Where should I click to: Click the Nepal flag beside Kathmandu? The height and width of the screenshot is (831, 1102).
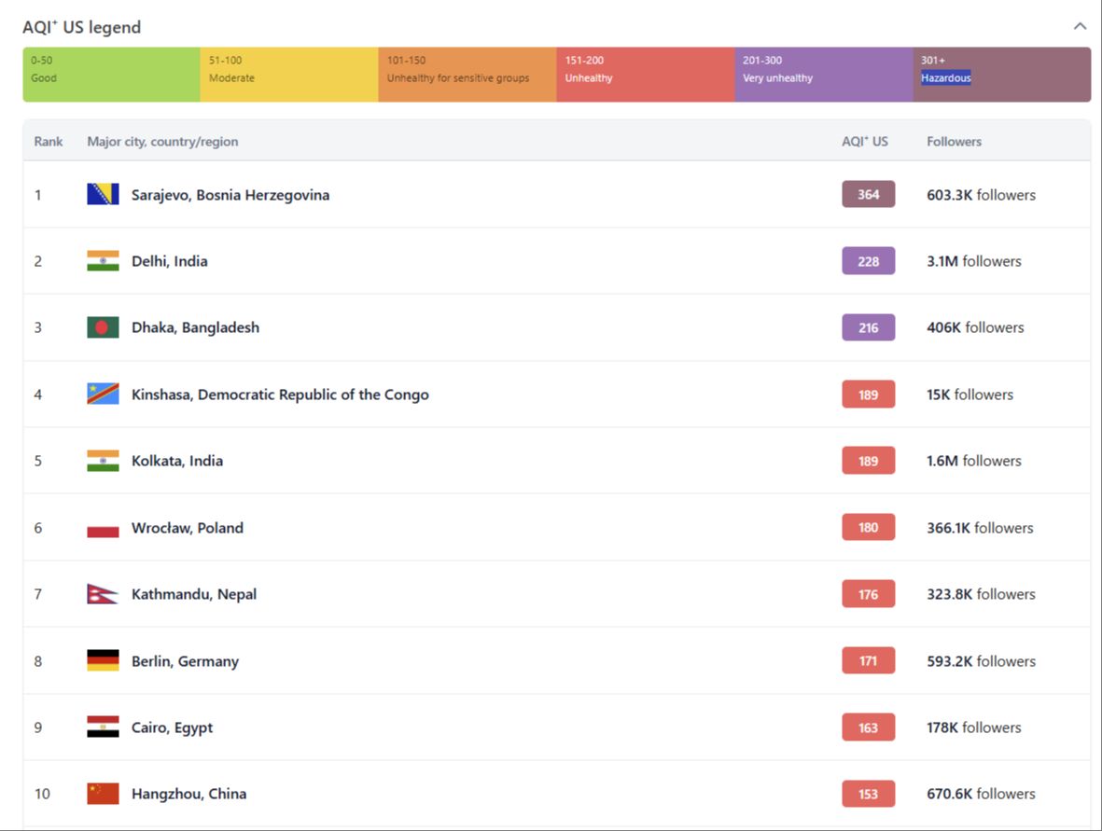103,594
